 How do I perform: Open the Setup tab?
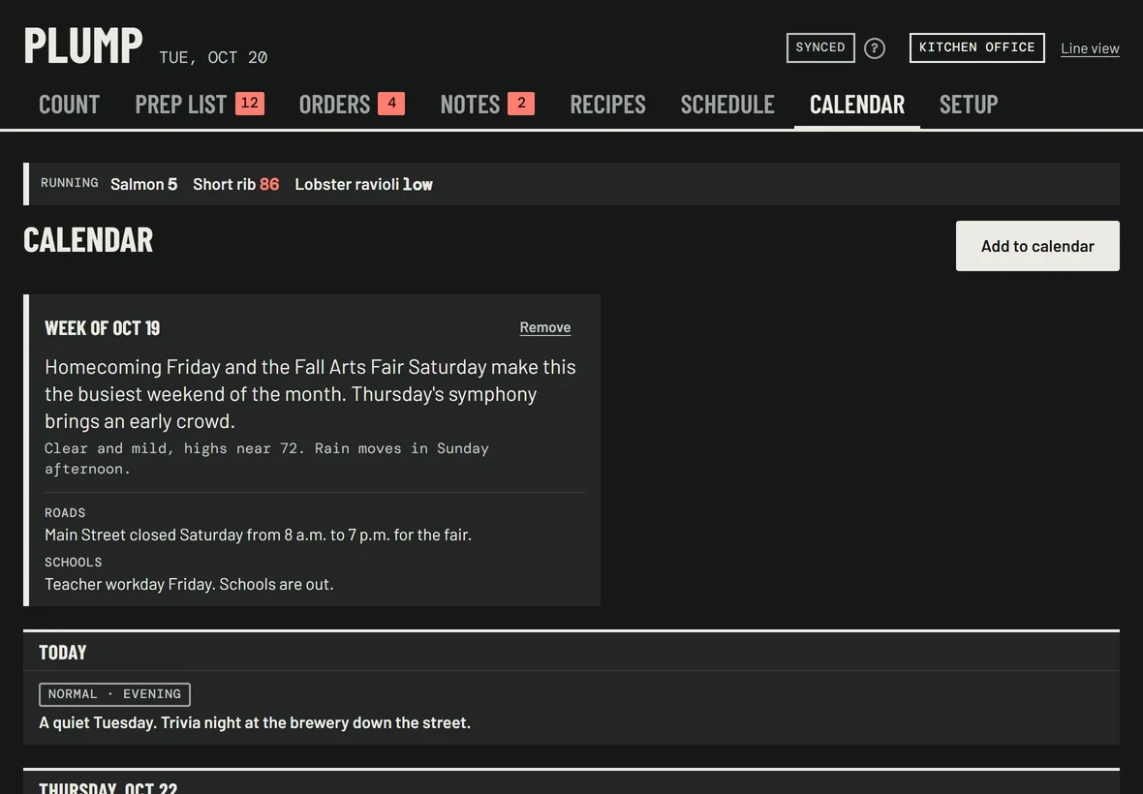(x=969, y=105)
